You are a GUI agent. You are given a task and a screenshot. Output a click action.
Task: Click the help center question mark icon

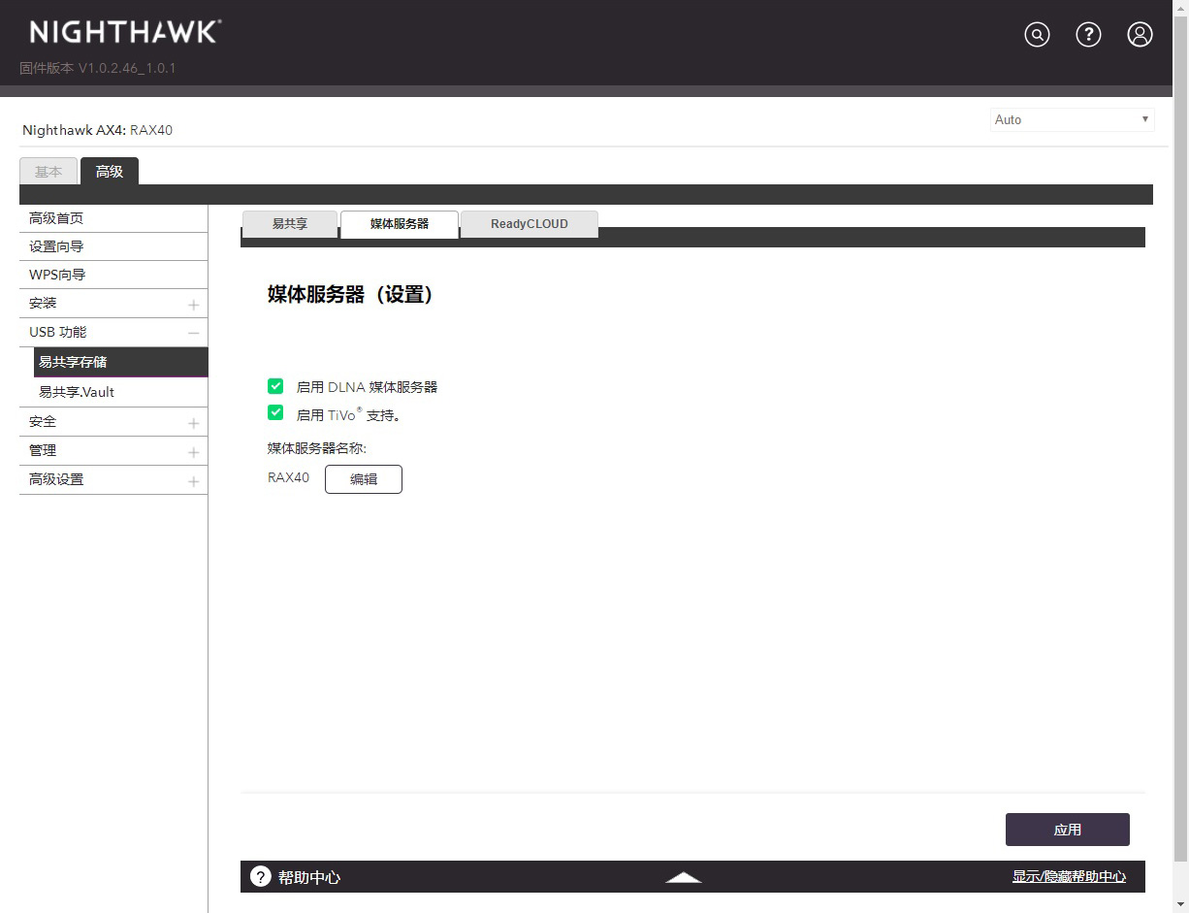tap(260, 876)
